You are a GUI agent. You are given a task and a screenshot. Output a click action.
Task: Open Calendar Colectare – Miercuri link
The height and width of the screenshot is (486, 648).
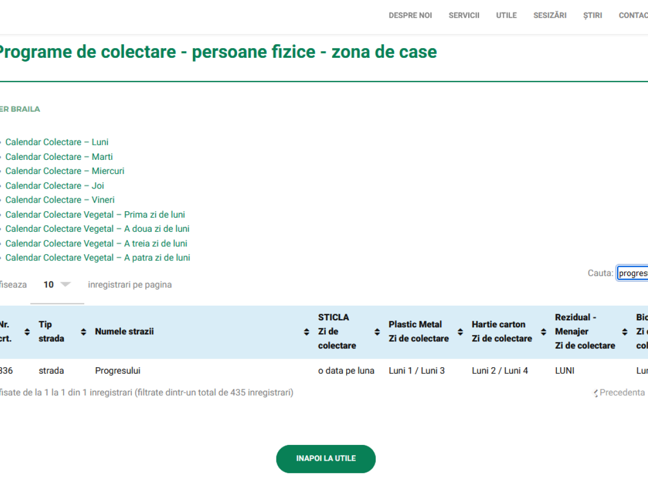(65, 171)
